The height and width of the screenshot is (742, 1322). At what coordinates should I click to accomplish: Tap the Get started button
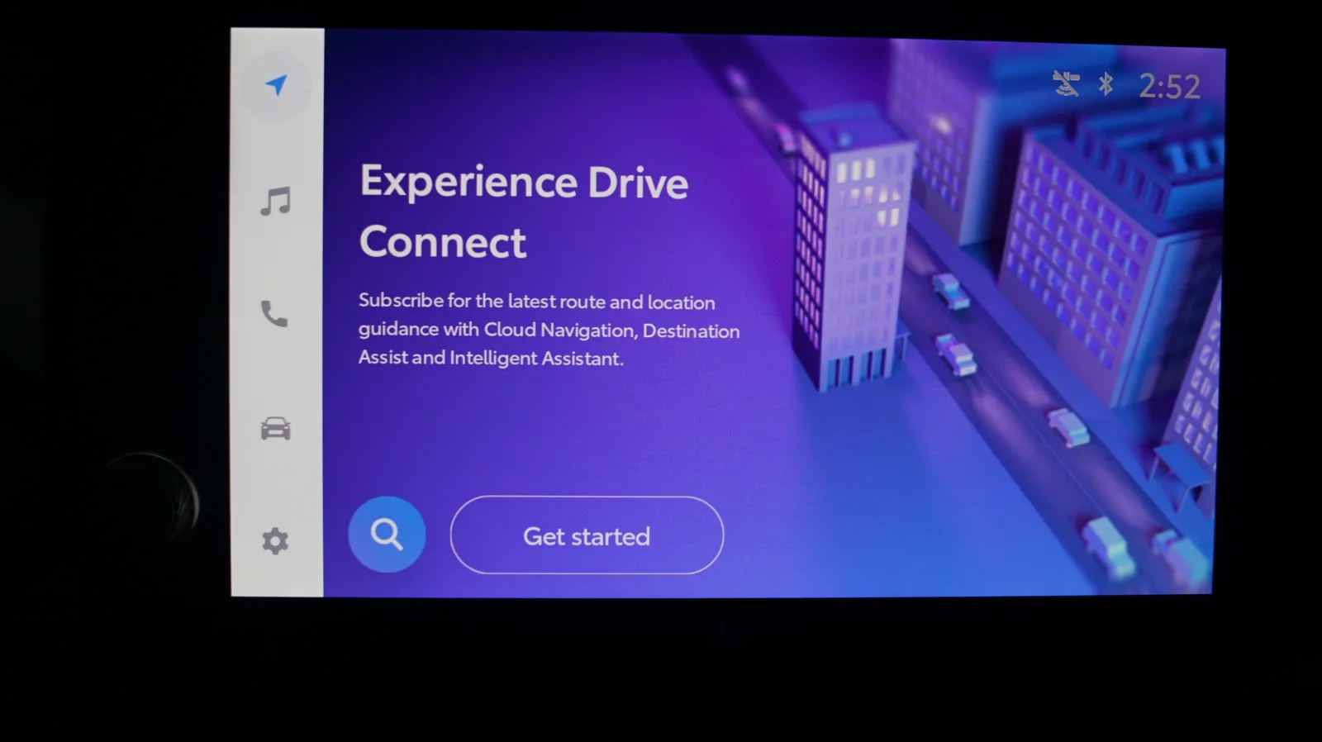[x=587, y=535]
